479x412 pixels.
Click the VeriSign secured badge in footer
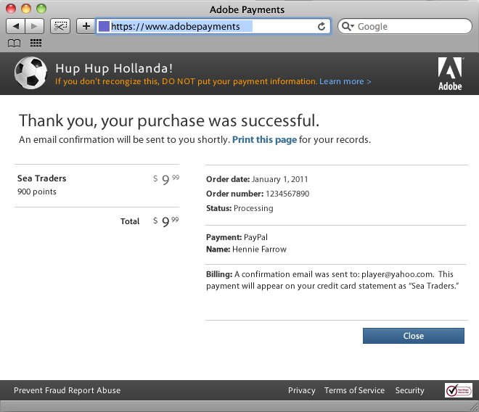458,390
